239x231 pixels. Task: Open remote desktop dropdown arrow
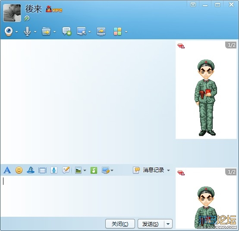90,32
